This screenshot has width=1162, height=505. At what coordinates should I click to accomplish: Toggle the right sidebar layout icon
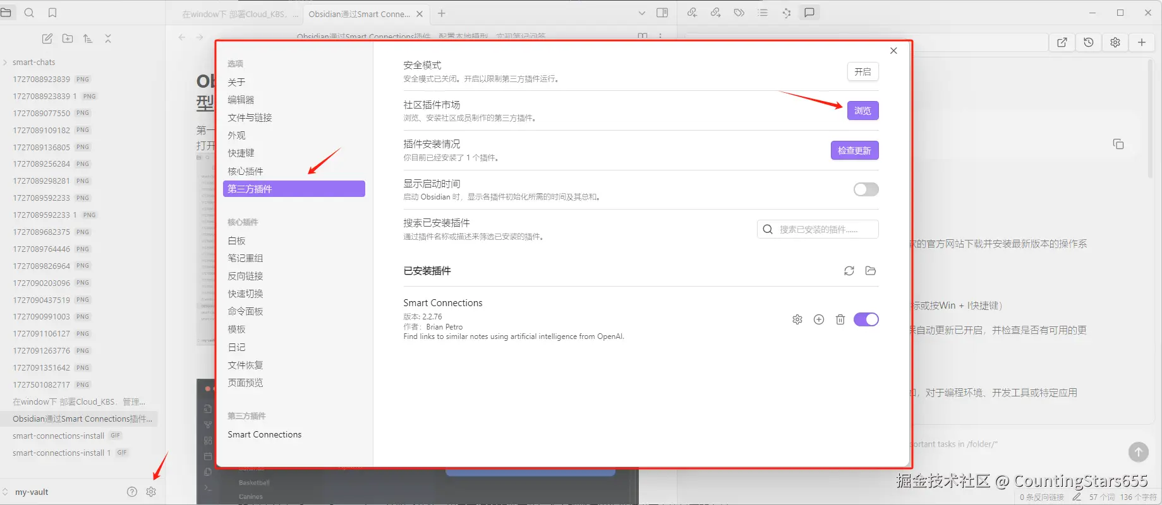pyautogui.click(x=662, y=13)
